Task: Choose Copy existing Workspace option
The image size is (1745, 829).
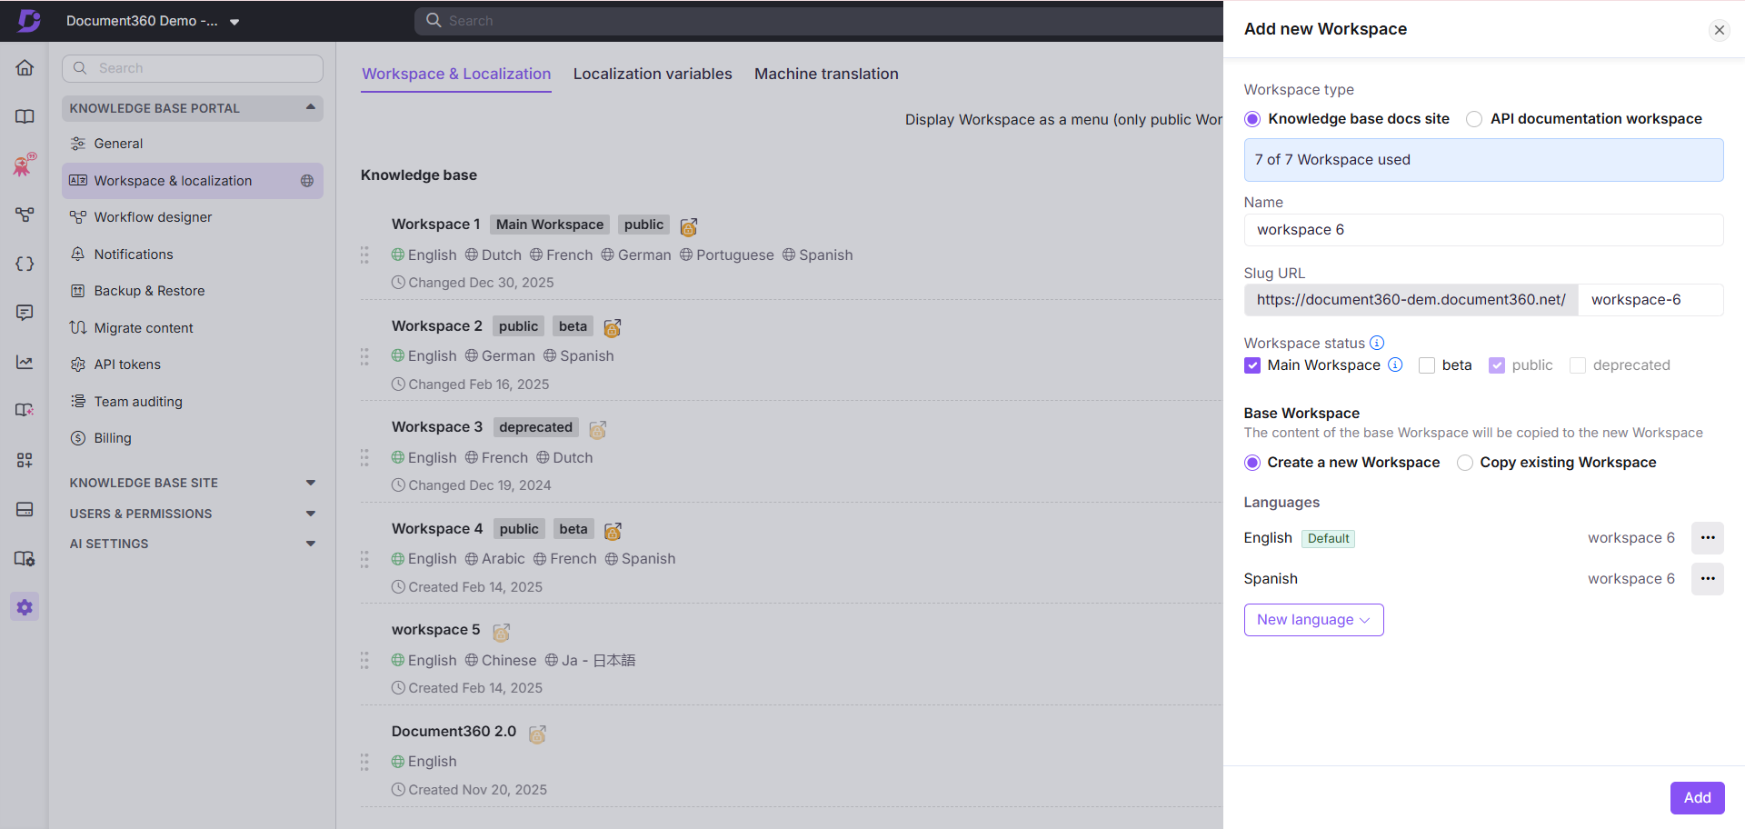Action: pyautogui.click(x=1464, y=462)
